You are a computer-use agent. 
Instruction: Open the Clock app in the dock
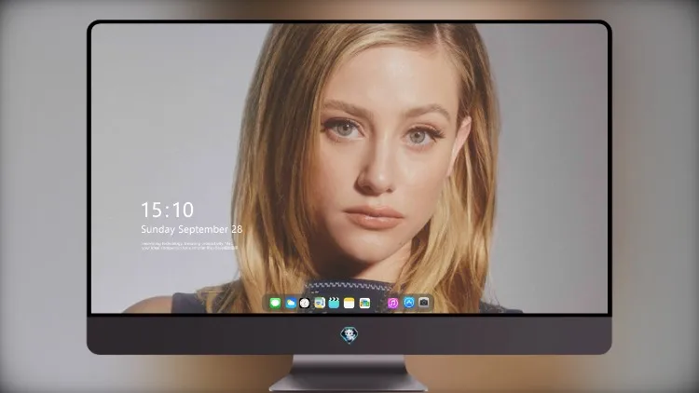coord(305,303)
